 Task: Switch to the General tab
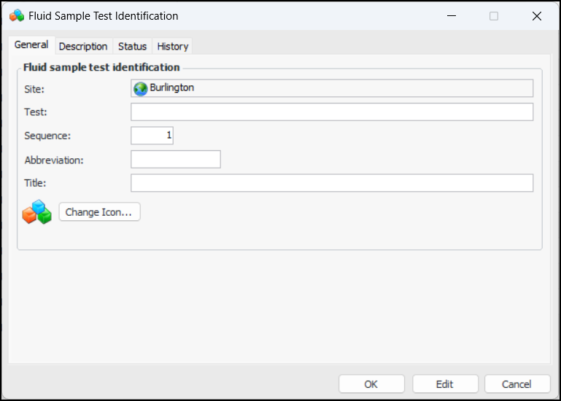coord(31,45)
